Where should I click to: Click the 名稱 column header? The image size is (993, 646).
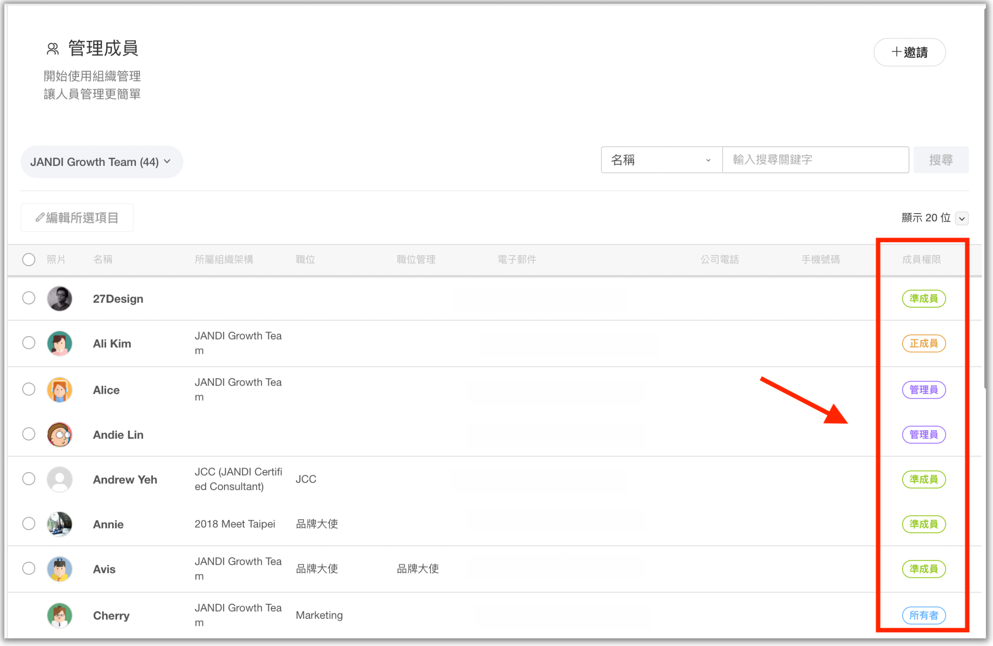click(102, 259)
